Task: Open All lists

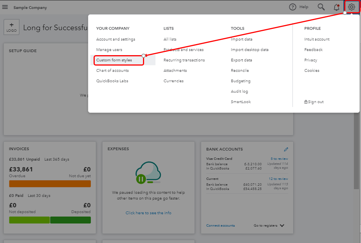Action: [x=170, y=39]
